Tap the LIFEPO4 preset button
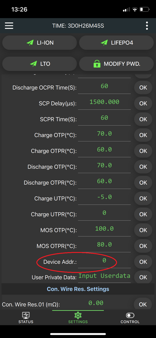Screen dimensions: 156x338 [116, 43]
